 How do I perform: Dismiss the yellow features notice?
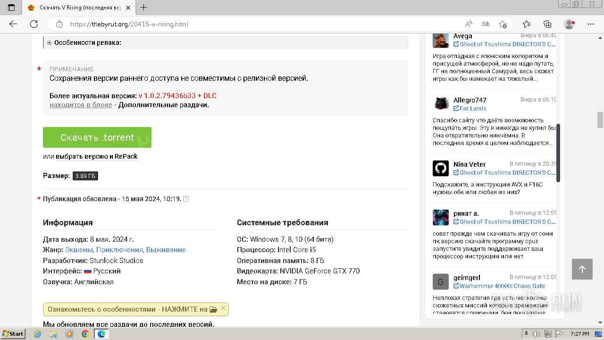coord(223,308)
